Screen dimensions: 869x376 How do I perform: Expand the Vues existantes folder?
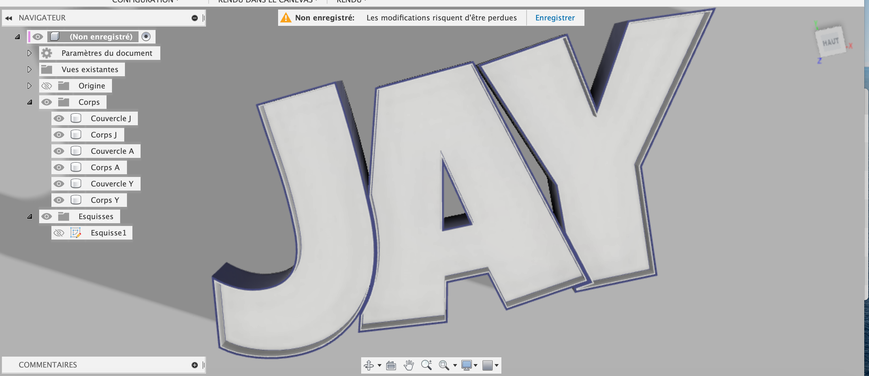coord(29,69)
